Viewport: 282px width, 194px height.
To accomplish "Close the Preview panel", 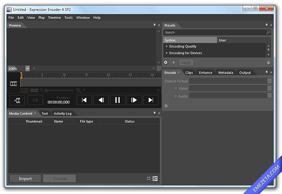I will tap(159, 25).
